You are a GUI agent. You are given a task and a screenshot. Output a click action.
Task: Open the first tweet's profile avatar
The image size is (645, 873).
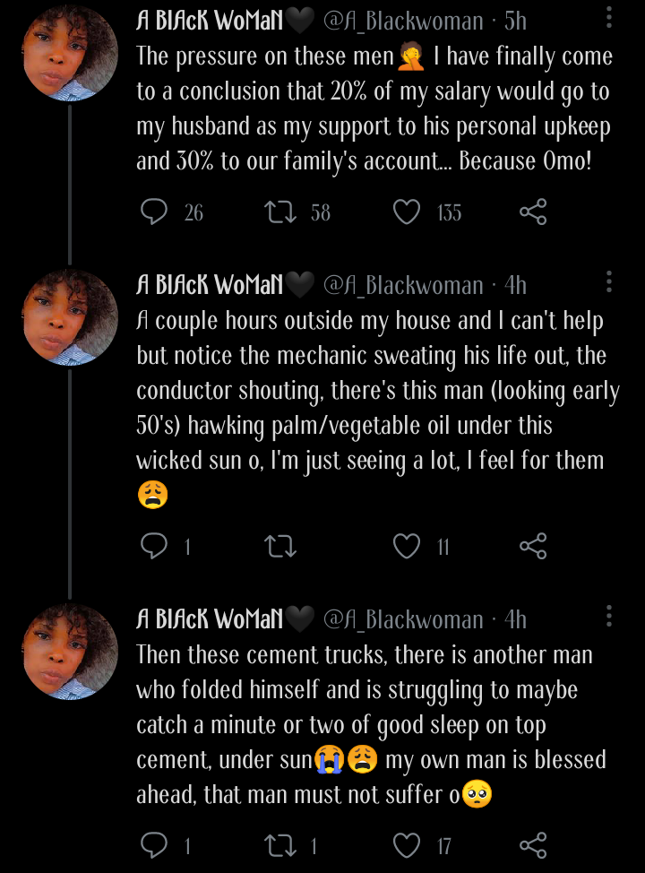pos(70,55)
